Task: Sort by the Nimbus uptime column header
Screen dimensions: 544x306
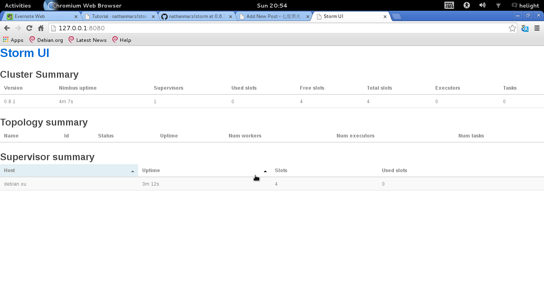Action: (x=78, y=88)
